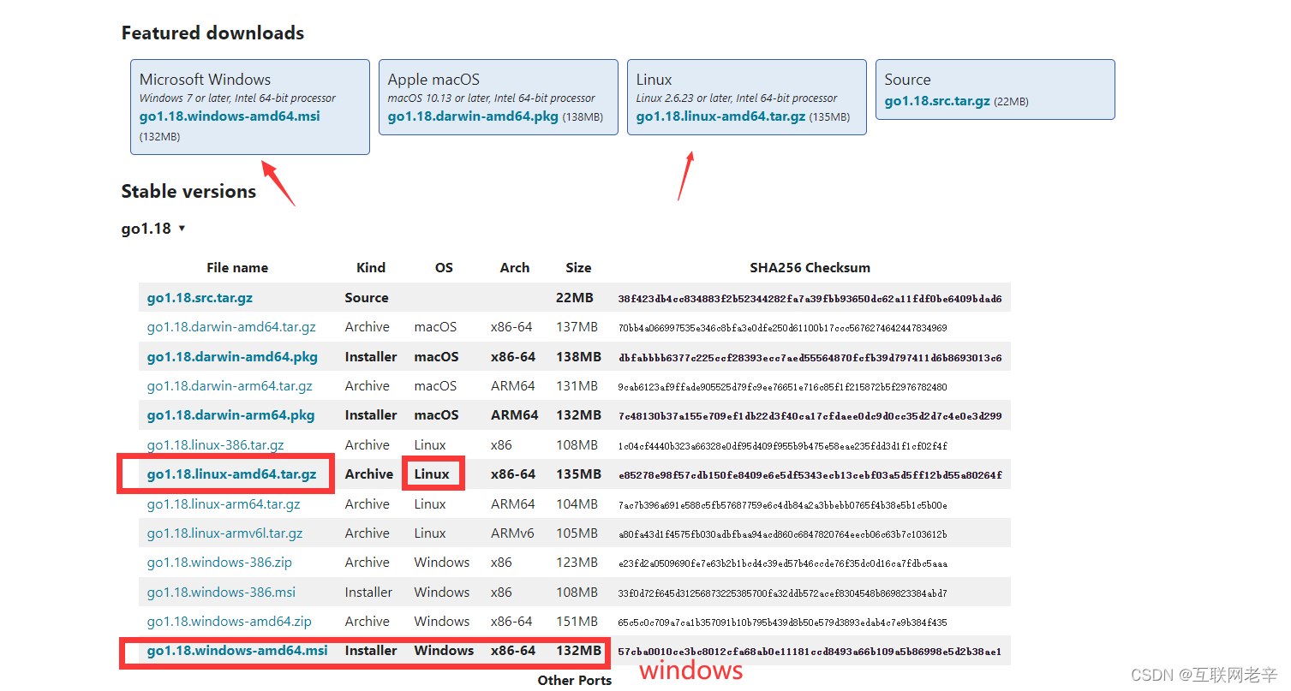Click the 137MB size cell

coord(577,327)
